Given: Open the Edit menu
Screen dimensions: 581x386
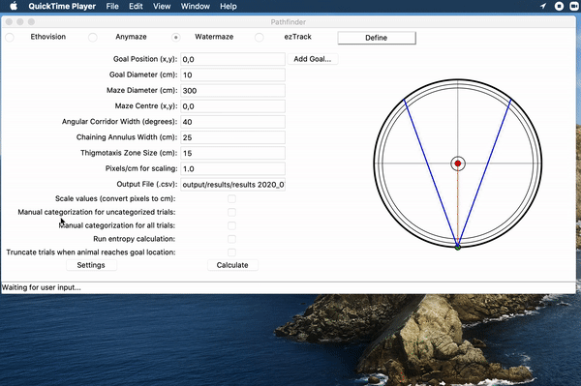Looking at the screenshot, I should [136, 7].
